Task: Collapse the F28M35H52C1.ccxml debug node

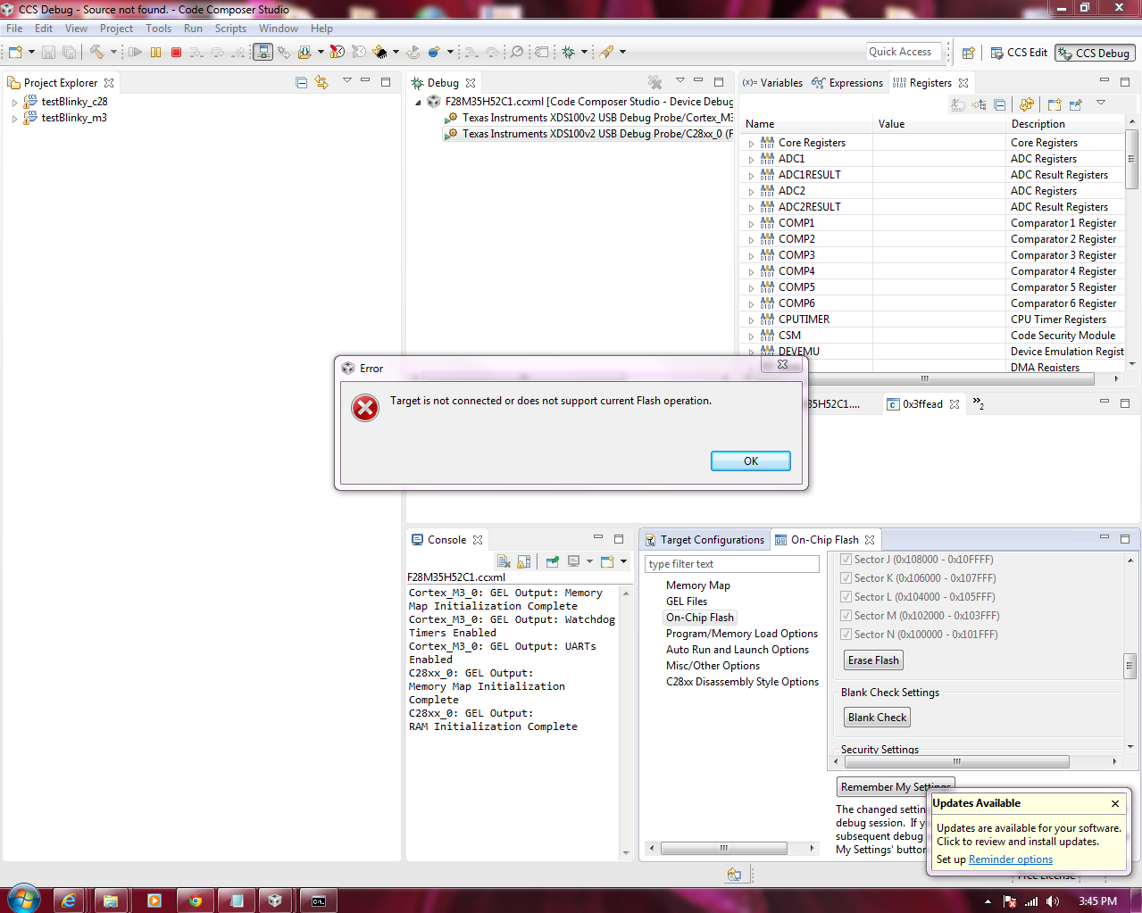Action: 418,103
